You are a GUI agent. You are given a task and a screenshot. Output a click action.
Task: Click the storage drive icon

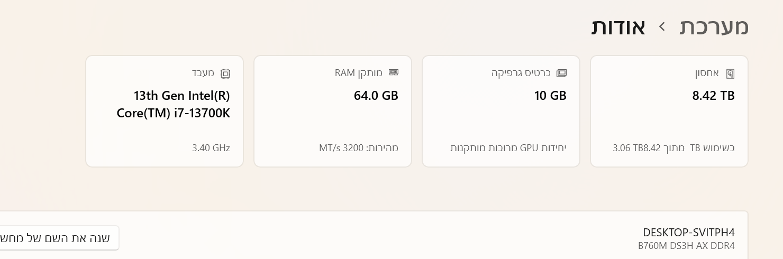point(730,73)
